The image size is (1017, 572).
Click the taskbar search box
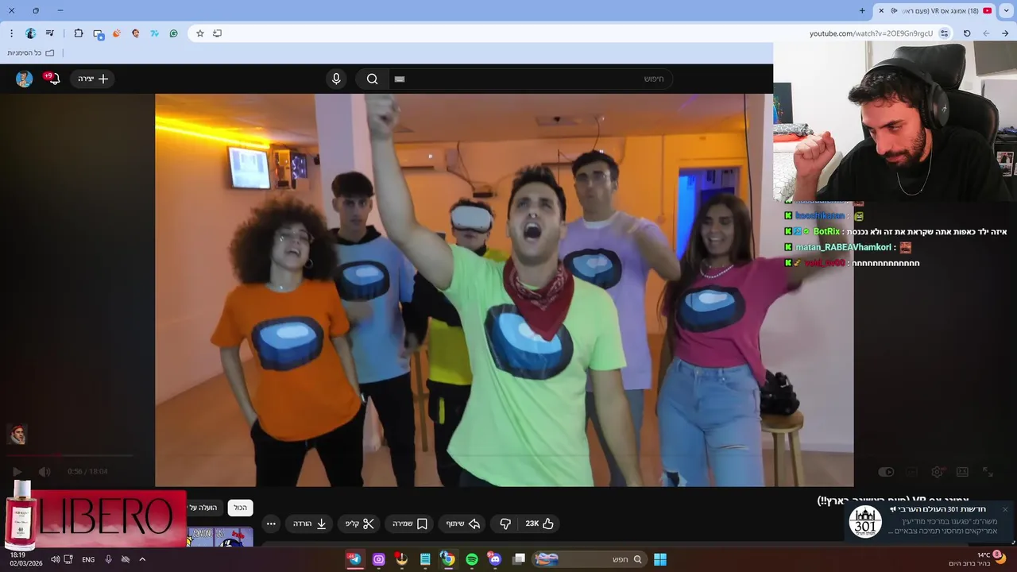588,559
